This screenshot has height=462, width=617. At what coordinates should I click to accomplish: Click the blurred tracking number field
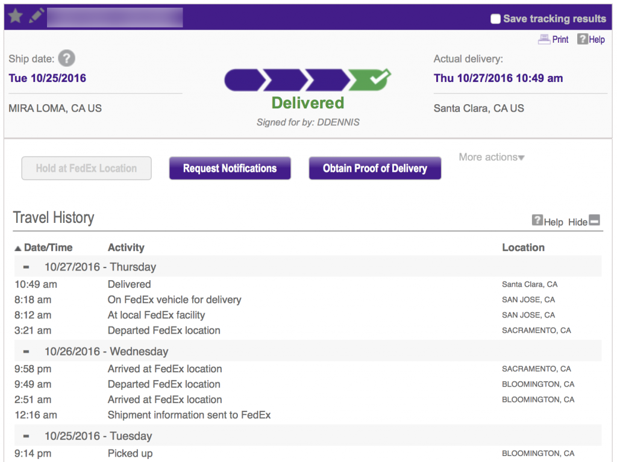point(115,17)
